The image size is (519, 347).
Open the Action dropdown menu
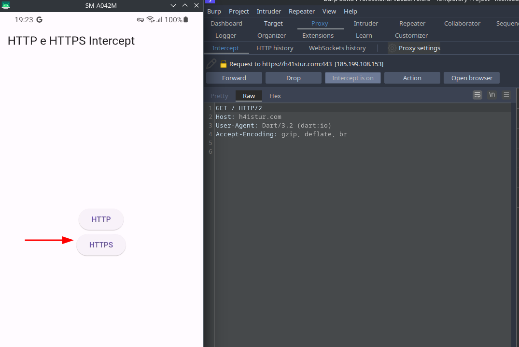pos(412,78)
